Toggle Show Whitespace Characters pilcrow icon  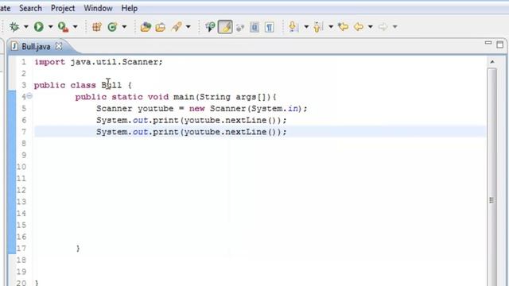point(269,27)
